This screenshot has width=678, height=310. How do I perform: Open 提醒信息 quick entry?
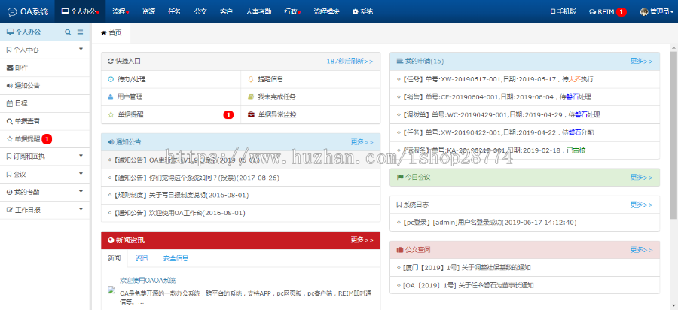tap(310, 80)
